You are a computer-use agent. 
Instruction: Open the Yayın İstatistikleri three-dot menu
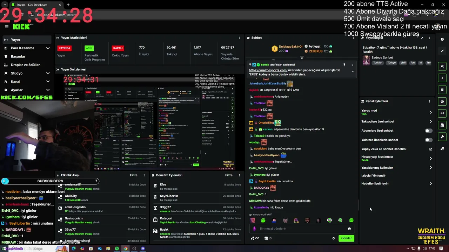239,38
